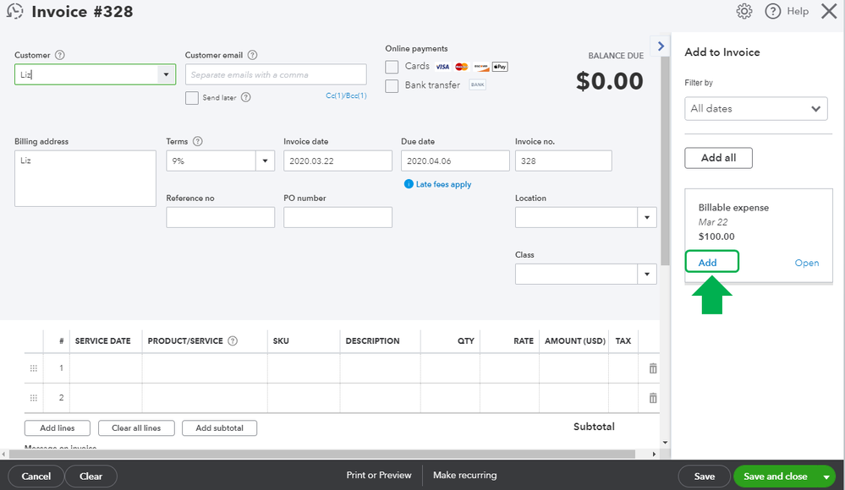Click the Visa card logo
Viewport: 845px width, 490px height.
pos(442,67)
